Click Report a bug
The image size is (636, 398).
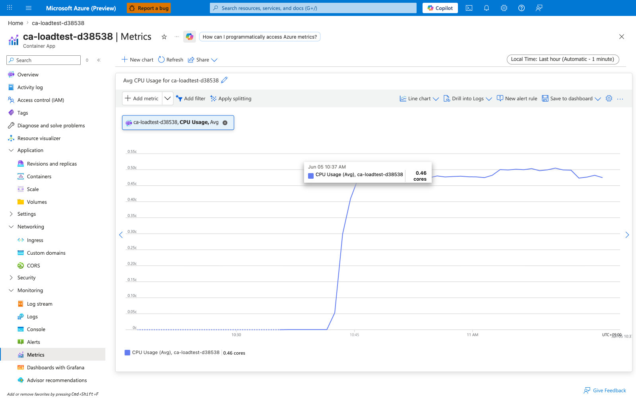pos(149,8)
